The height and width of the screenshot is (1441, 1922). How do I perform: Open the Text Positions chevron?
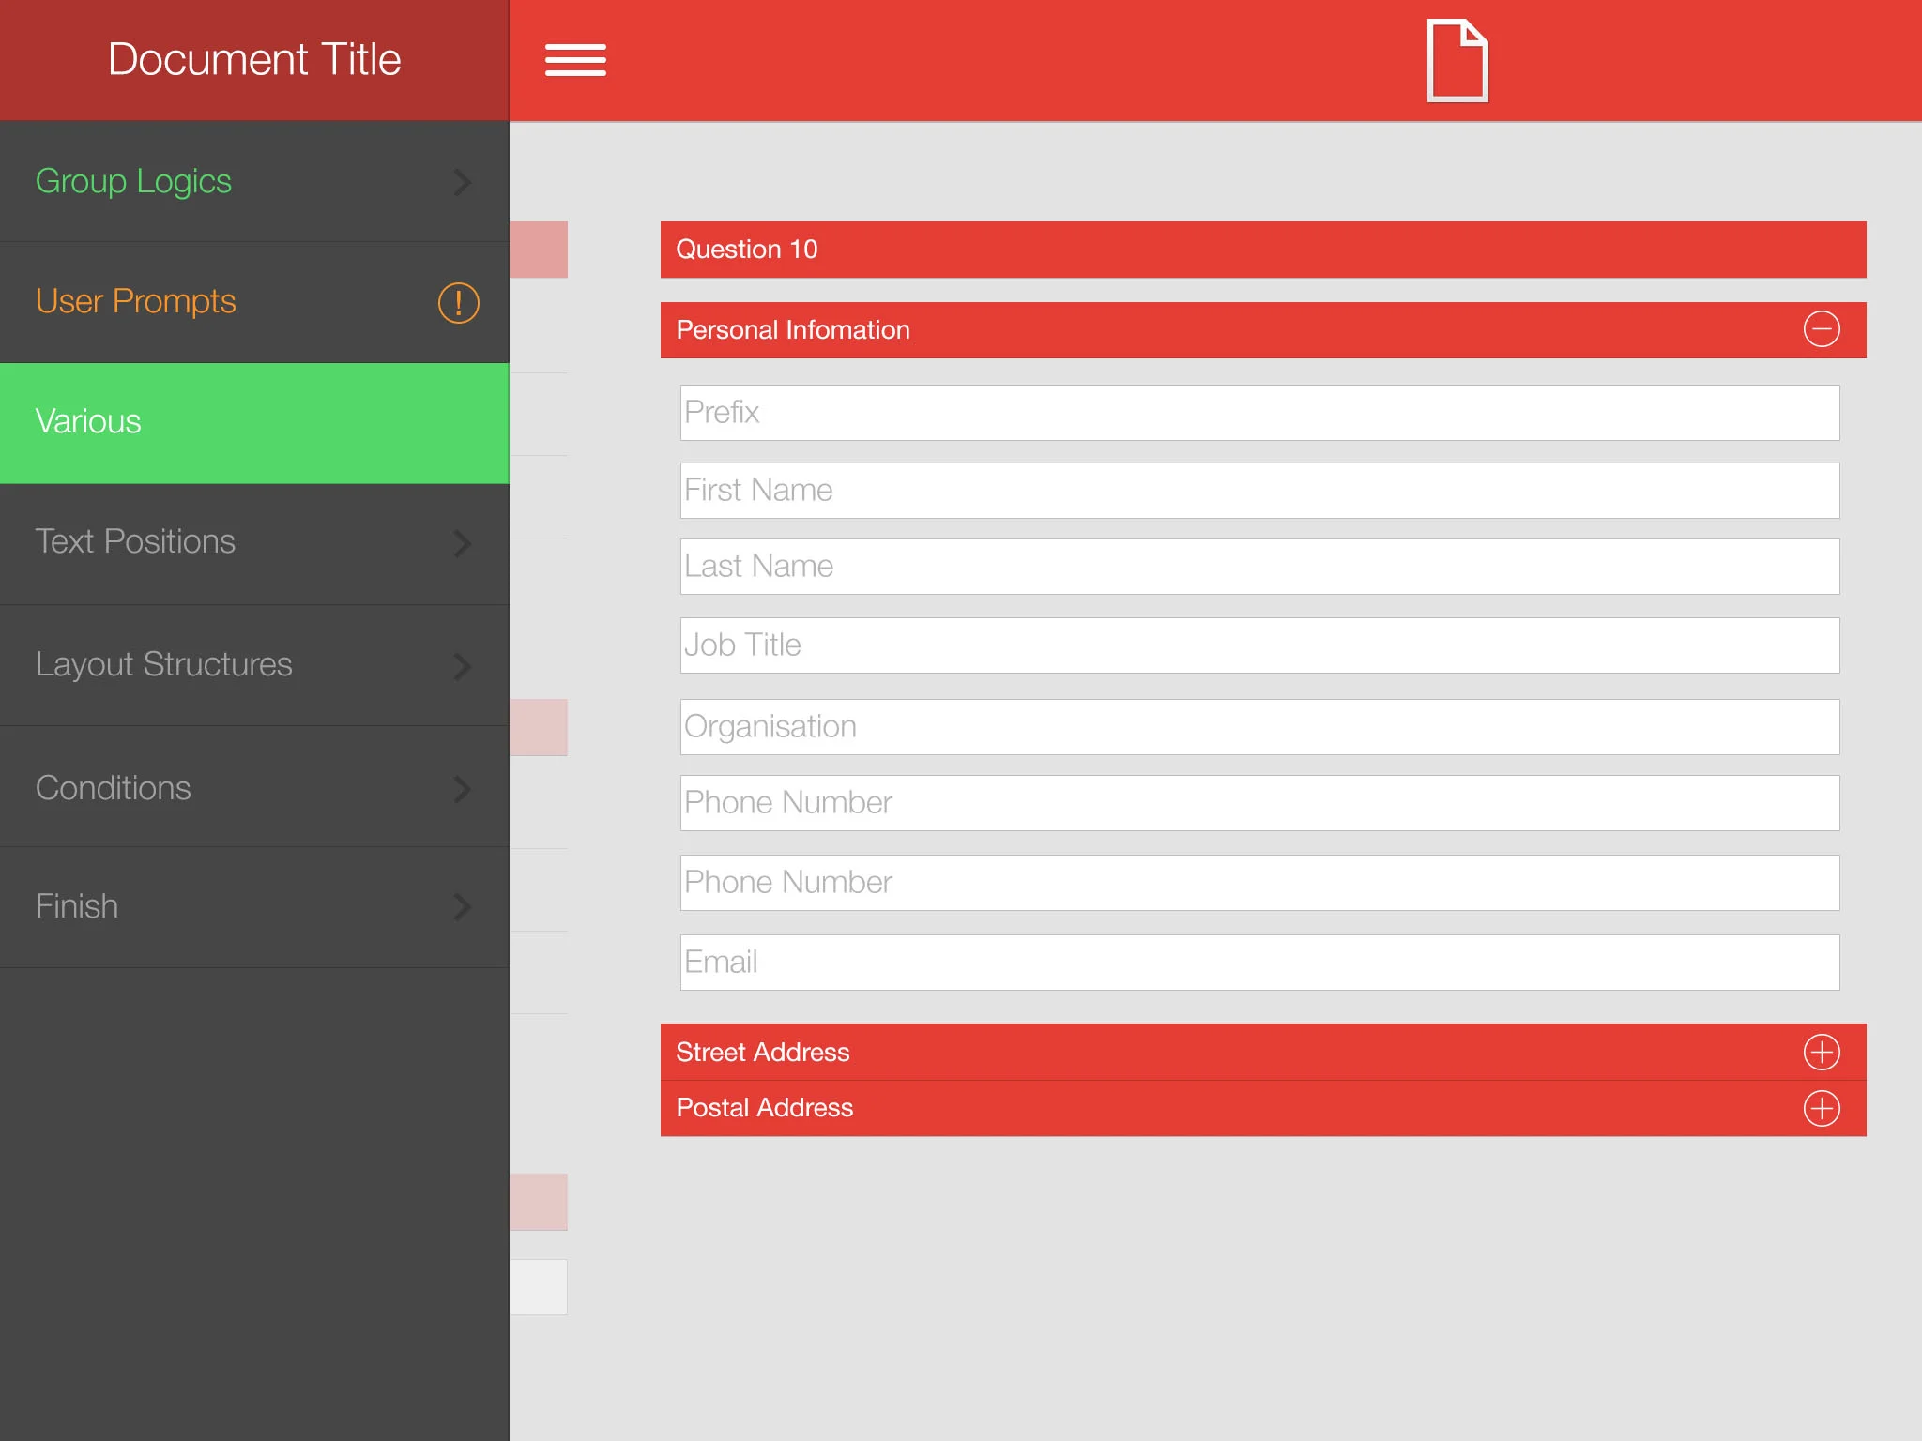point(462,543)
